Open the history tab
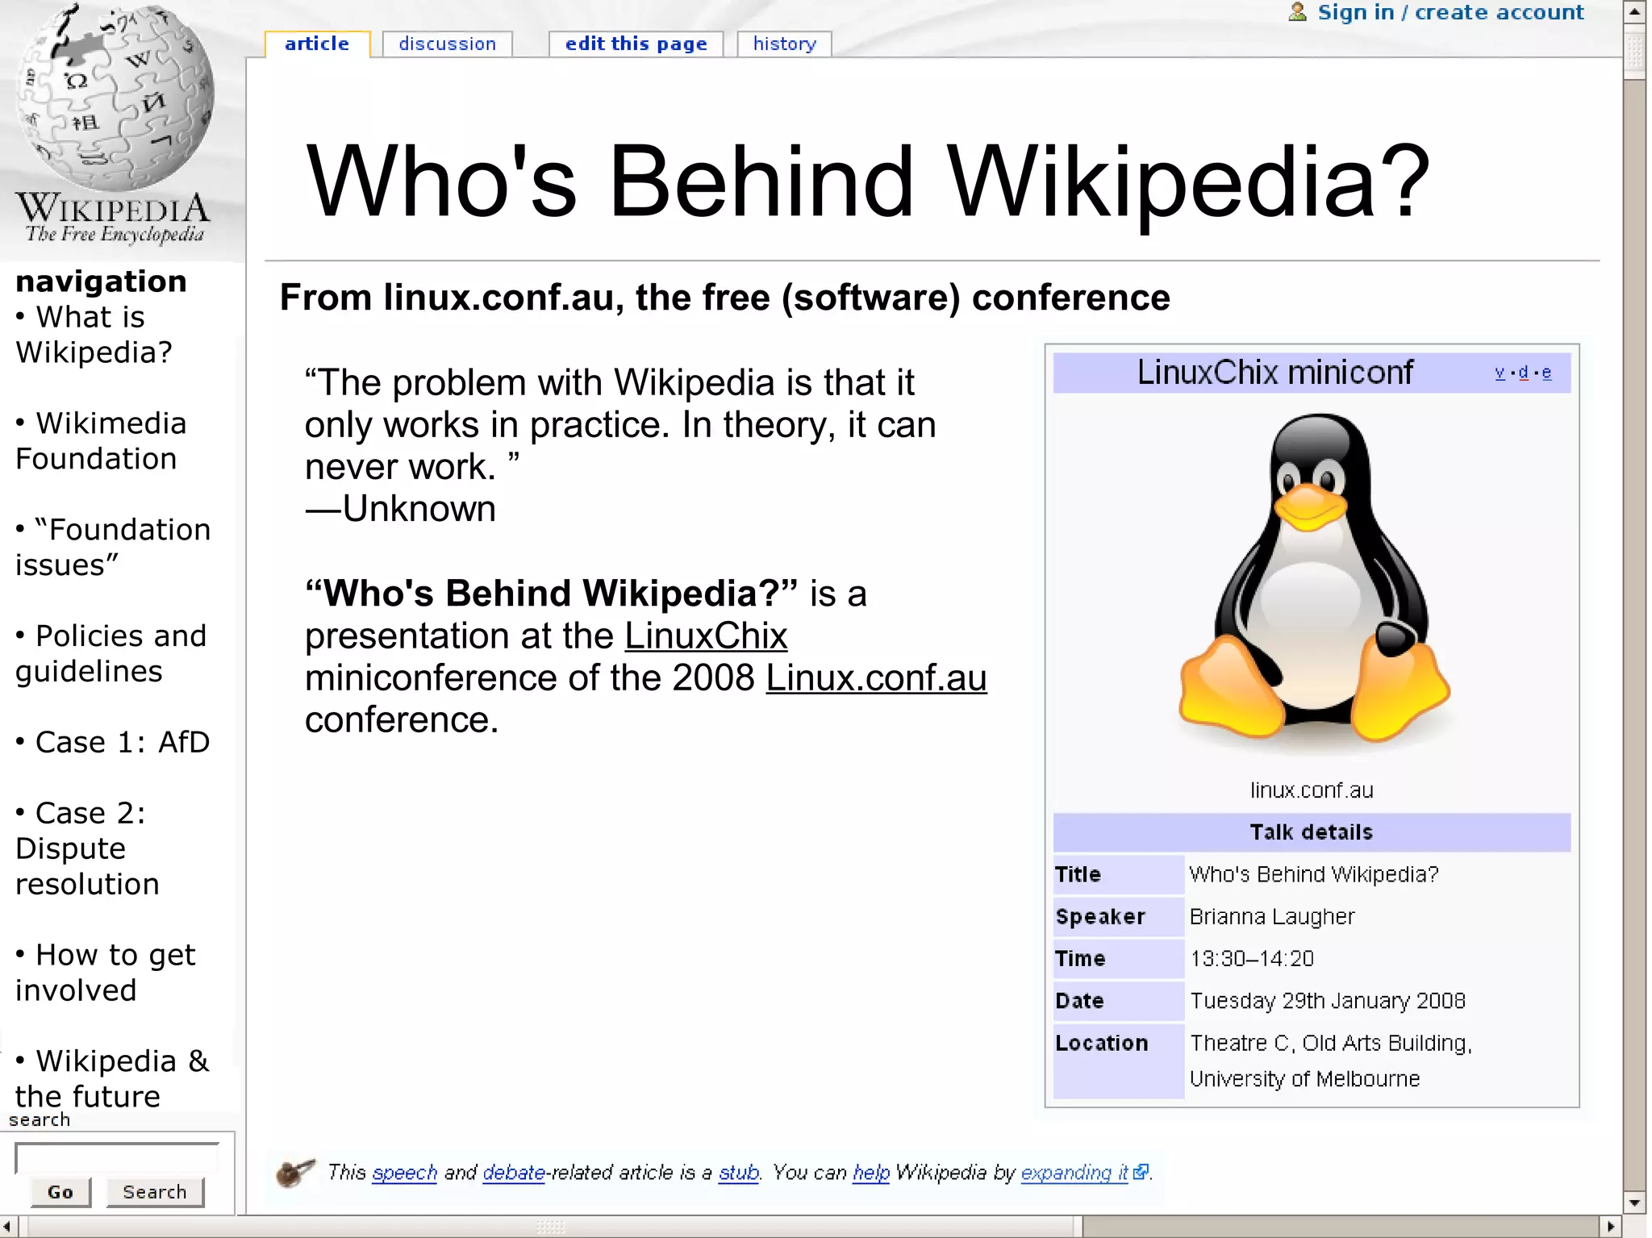 (784, 44)
